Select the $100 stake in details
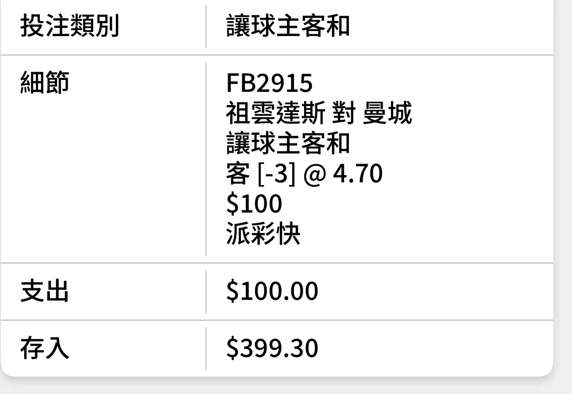Screen dimensions: 572x394 254,204
